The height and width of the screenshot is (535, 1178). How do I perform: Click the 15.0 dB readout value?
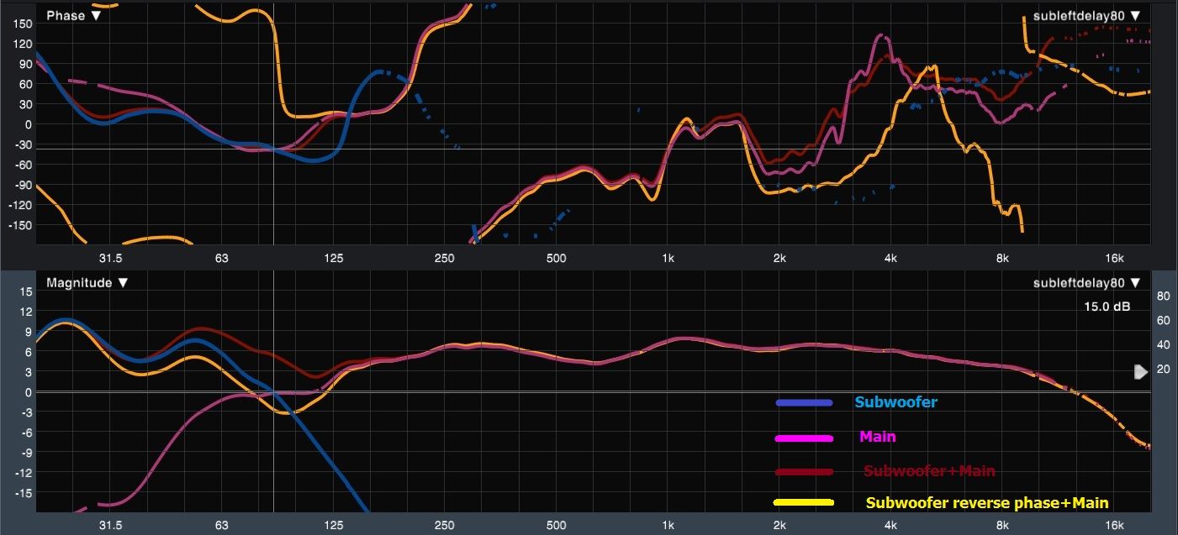[1107, 307]
